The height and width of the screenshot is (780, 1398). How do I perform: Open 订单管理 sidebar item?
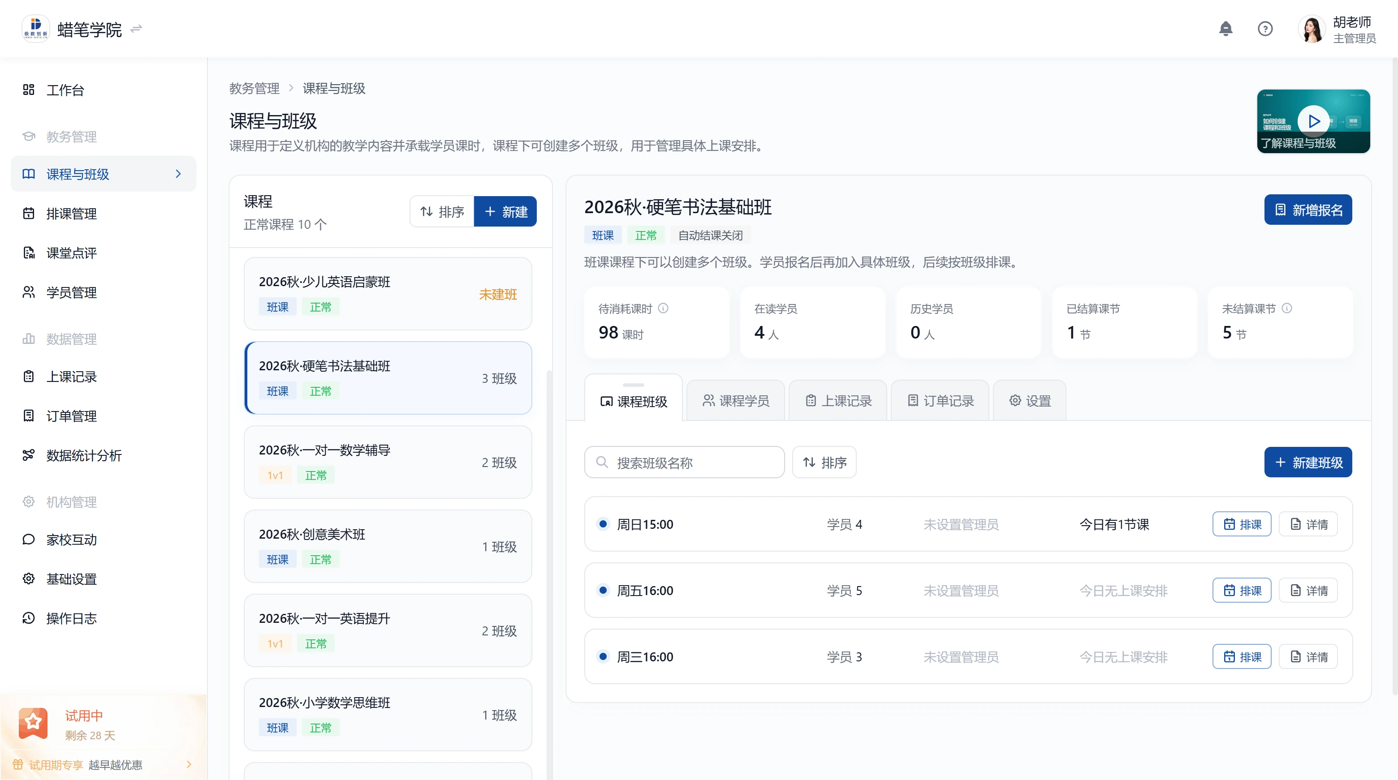pyautogui.click(x=103, y=416)
